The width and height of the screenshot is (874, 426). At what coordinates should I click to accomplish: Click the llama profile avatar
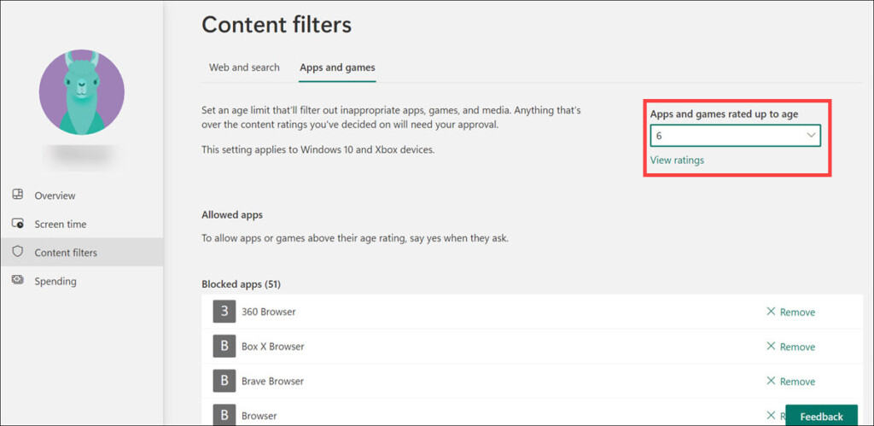[x=82, y=92]
